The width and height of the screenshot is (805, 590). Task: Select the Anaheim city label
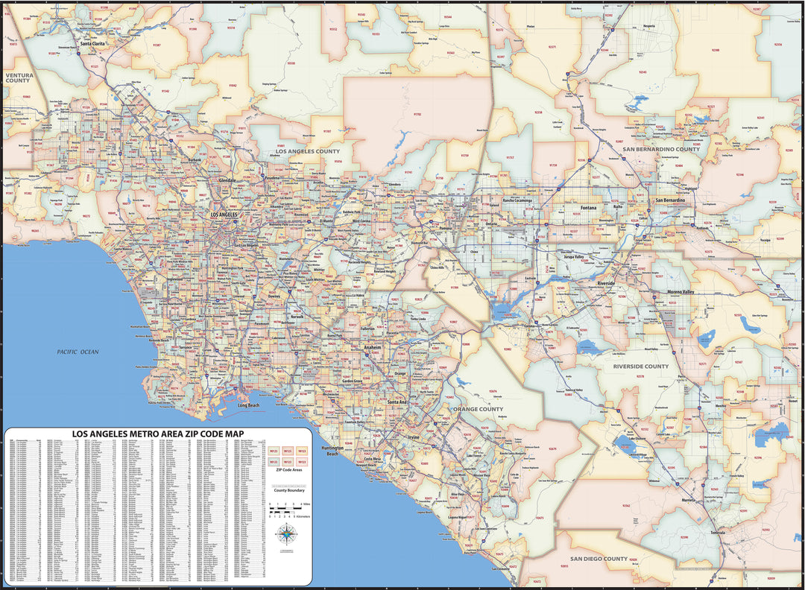click(373, 346)
